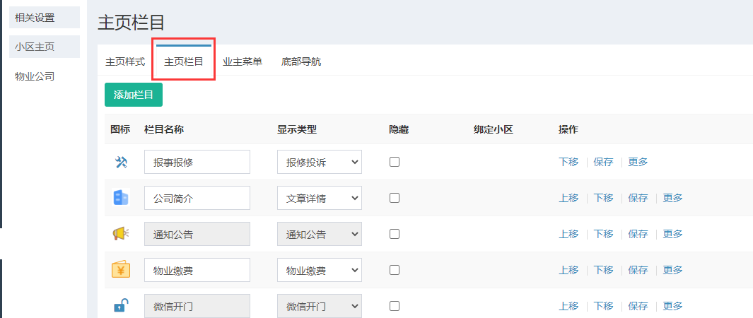The image size is (753, 318).
Task: Open the 物业缴费 display type dropdown
Action: 320,270
